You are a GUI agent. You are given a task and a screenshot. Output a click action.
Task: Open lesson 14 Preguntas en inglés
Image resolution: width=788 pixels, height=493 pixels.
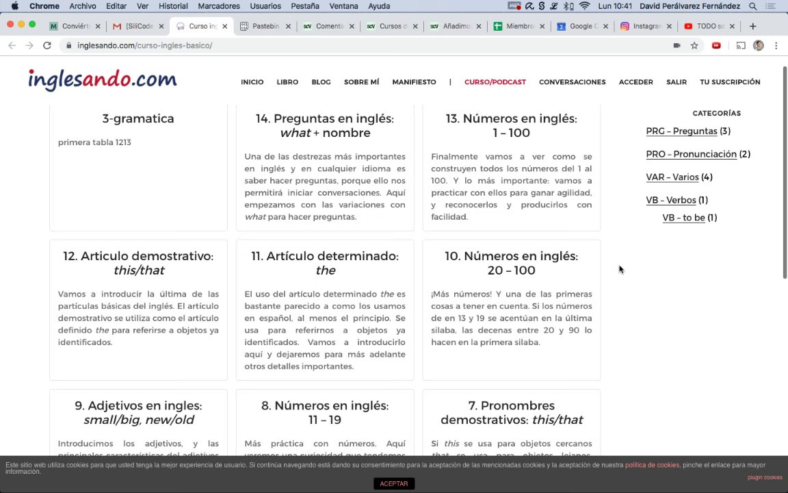click(x=325, y=126)
